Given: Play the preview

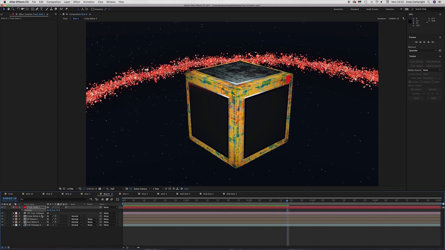Looking at the screenshot, I should tap(424, 42).
